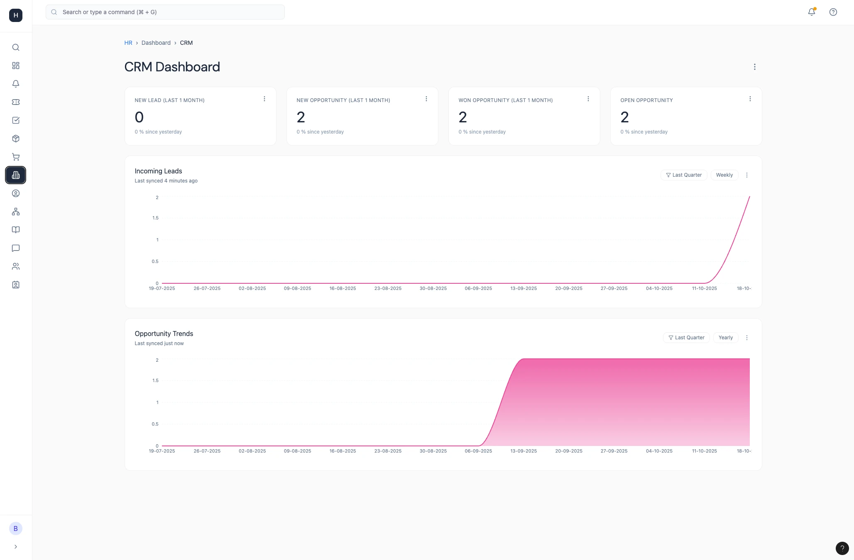Open the people group icon in sidebar
The height and width of the screenshot is (560, 854).
click(x=16, y=266)
